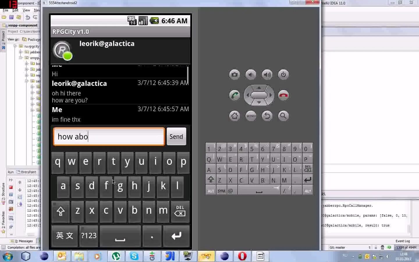The image size is (419, 262).
Task: Click the red end-call button on emulator
Action: [283, 95]
